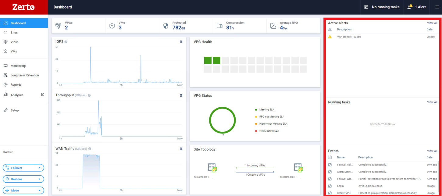Click the dvc02m site icon in topology

[212, 168]
